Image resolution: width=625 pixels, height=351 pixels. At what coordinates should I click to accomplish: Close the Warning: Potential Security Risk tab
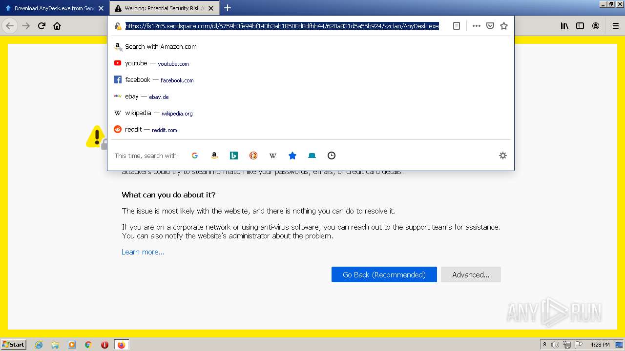(x=210, y=8)
